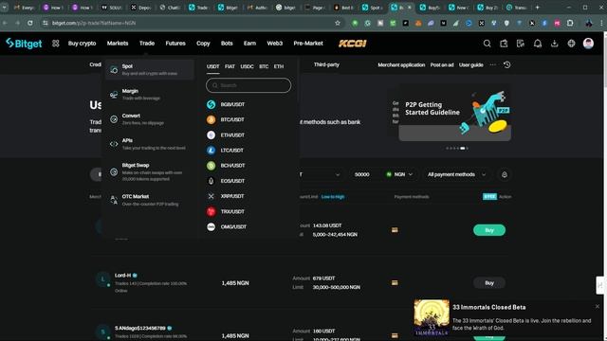Click the download app icon

click(x=554, y=44)
